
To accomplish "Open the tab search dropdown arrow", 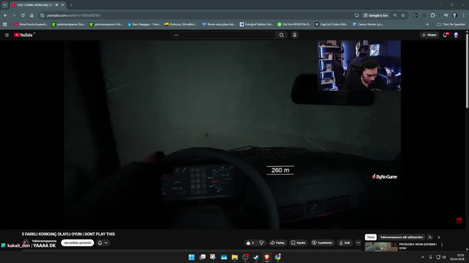I will coord(5,5).
